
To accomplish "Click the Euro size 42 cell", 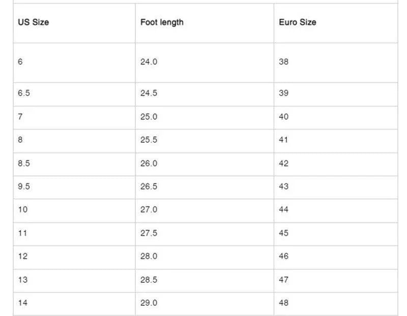I will pos(284,163).
